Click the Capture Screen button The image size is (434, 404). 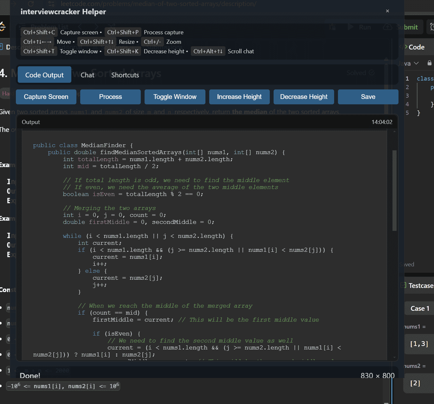pyautogui.click(x=46, y=97)
